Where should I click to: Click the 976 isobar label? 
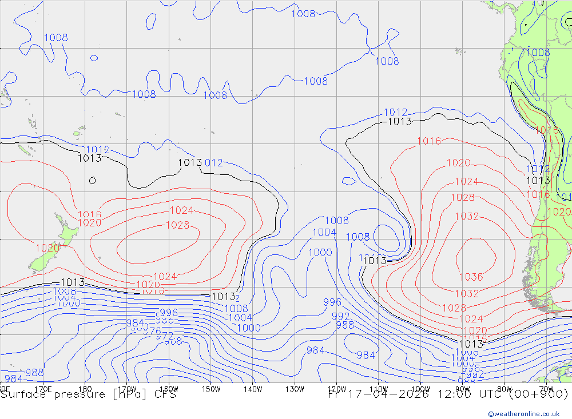[x=152, y=331]
